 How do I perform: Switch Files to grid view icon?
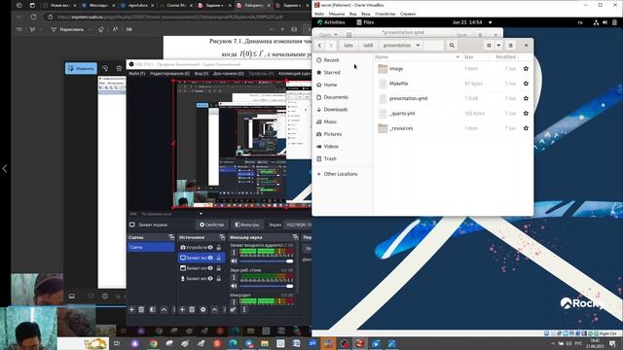(489, 46)
